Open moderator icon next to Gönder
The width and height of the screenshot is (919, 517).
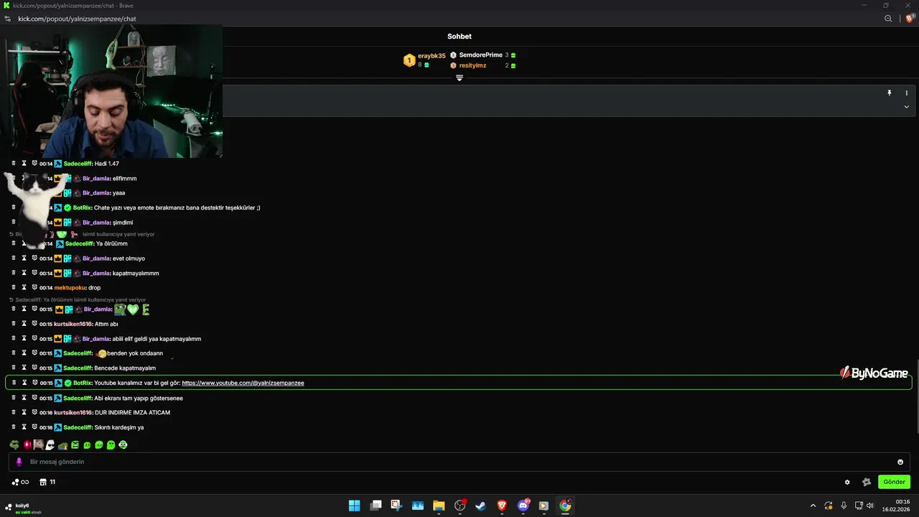click(x=867, y=483)
